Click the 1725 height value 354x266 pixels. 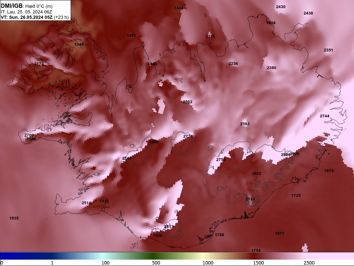click(296, 195)
